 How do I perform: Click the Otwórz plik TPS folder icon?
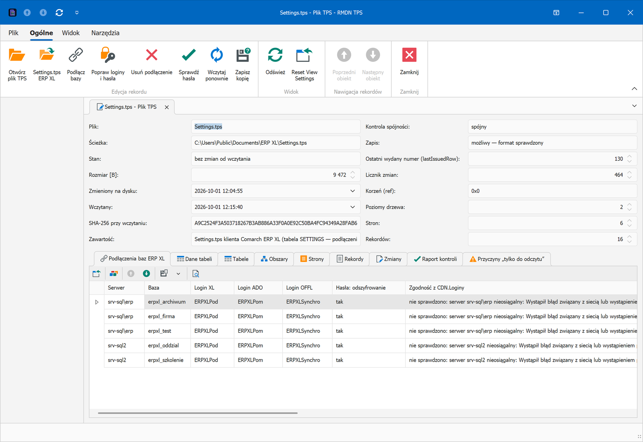coord(17,55)
